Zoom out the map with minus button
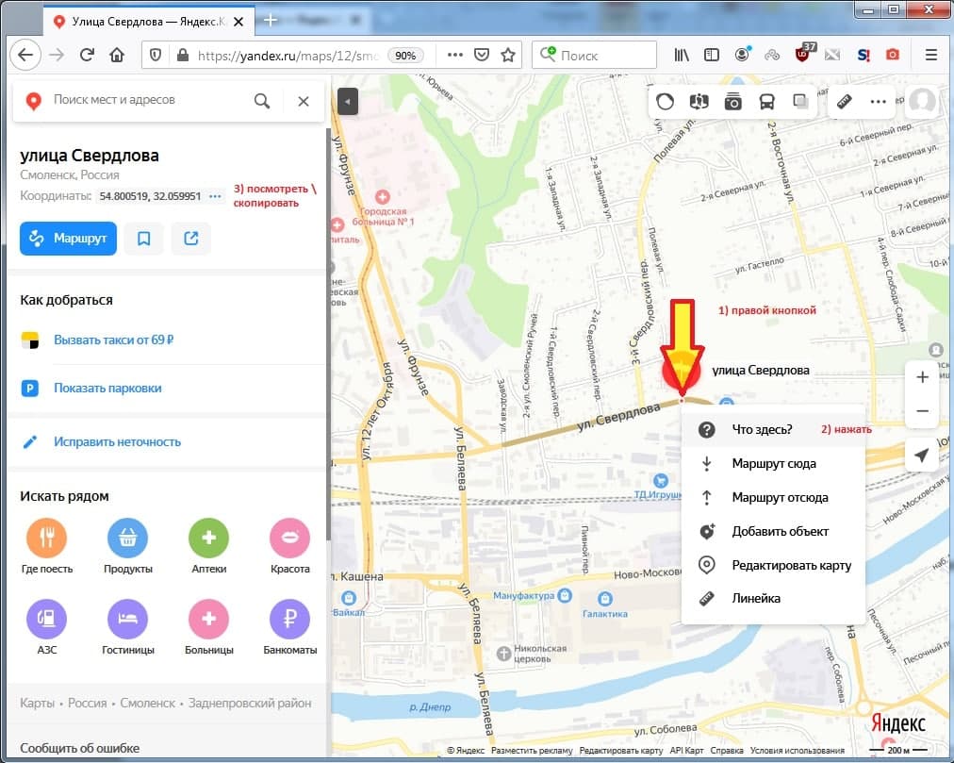Screen dimensions: 954x763 point(922,411)
